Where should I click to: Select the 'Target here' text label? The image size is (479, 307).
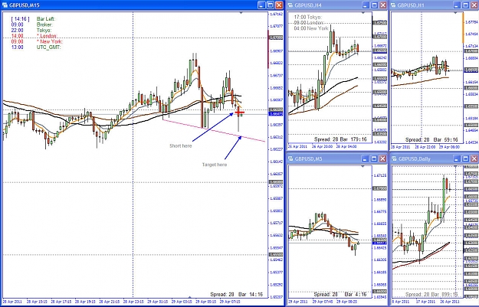point(215,165)
